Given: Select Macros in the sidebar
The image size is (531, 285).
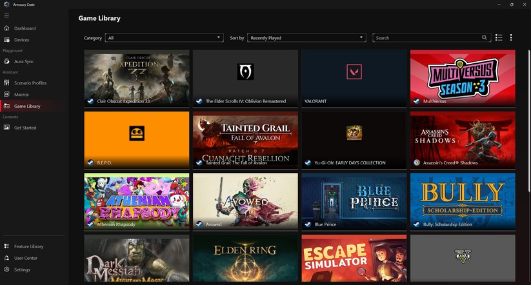Looking at the screenshot, I should pyautogui.click(x=21, y=94).
